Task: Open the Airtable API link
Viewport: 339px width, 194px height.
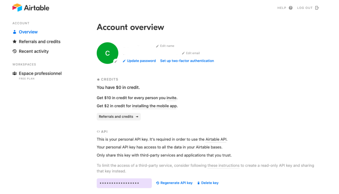Action: (x=216, y=139)
